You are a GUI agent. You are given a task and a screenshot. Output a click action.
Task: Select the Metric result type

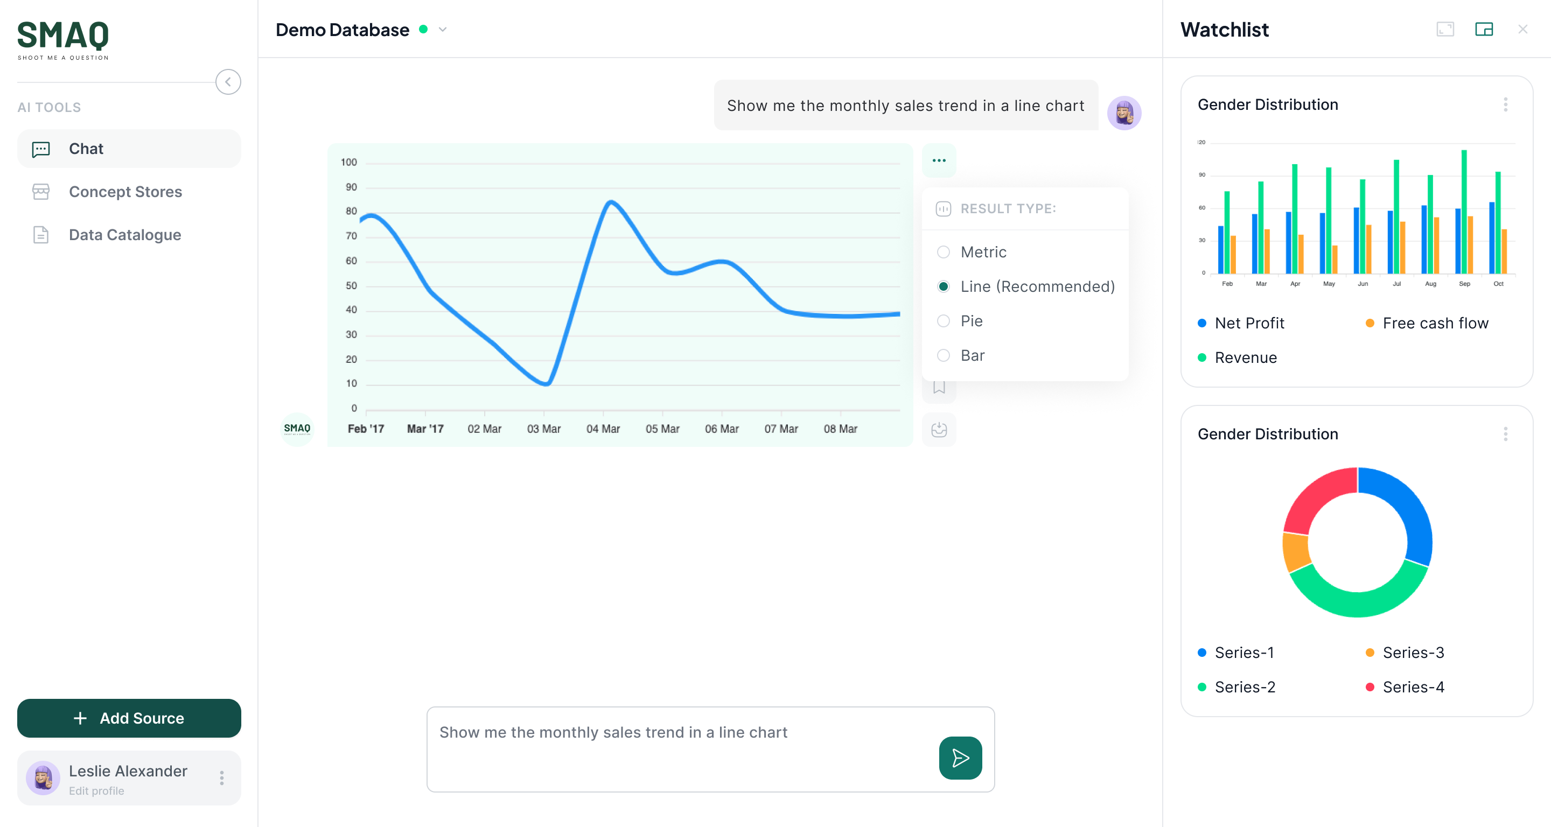click(x=944, y=252)
